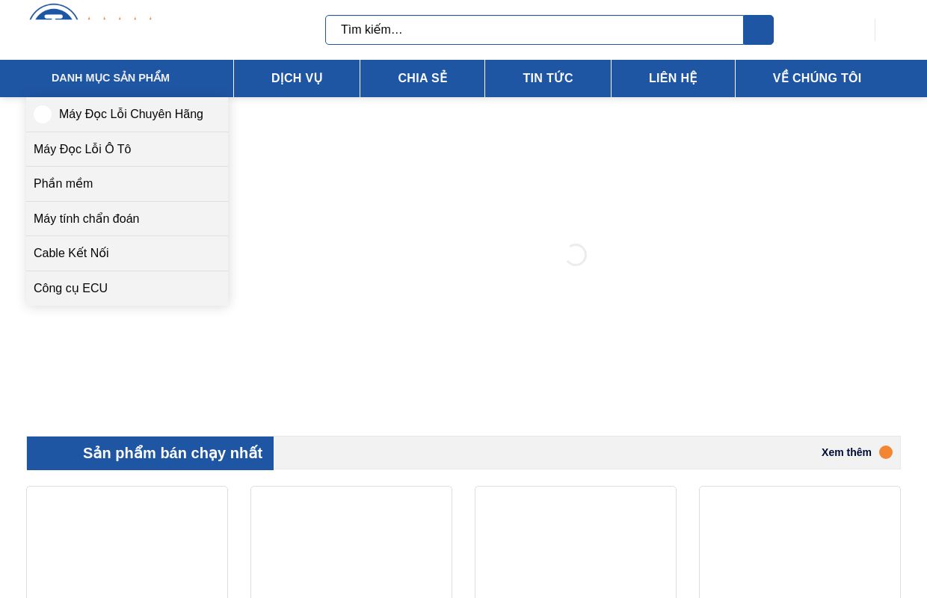The height and width of the screenshot is (598, 927).
Task: Go to the CHIA SẺ page
Action: pyautogui.click(x=422, y=78)
